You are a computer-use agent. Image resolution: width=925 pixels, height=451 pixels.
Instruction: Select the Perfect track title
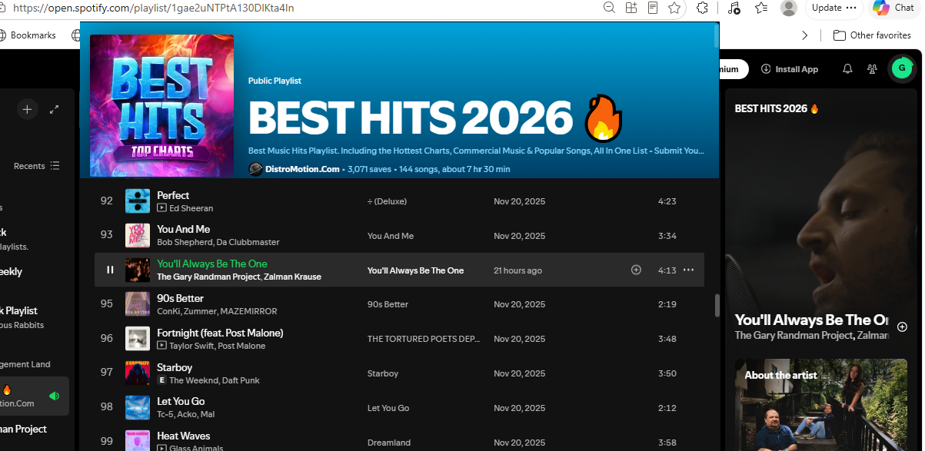click(x=173, y=195)
